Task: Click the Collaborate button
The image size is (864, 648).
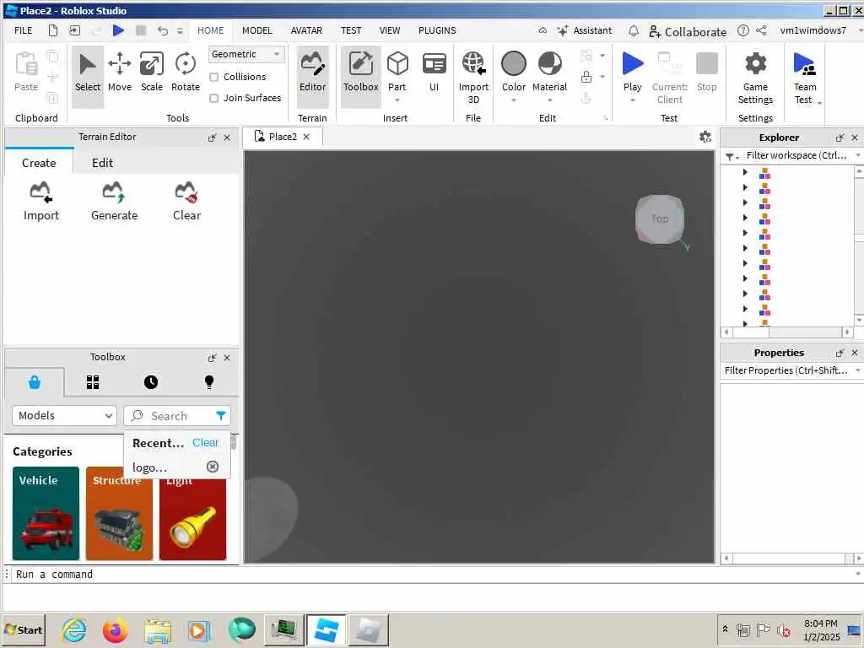Action: tap(688, 31)
